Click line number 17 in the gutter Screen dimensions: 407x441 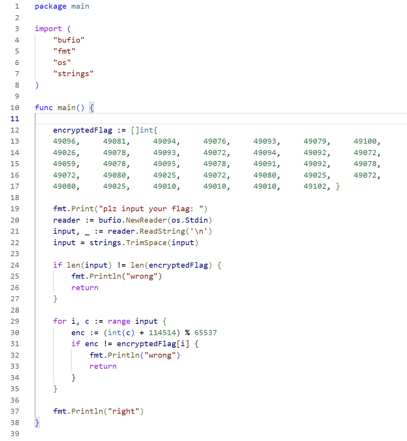point(15,186)
